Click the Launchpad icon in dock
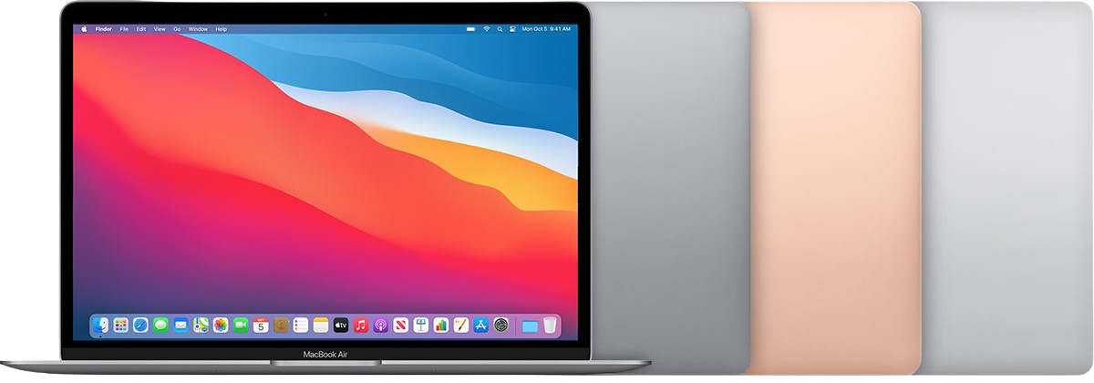The height and width of the screenshot is (383, 1094). point(120,325)
